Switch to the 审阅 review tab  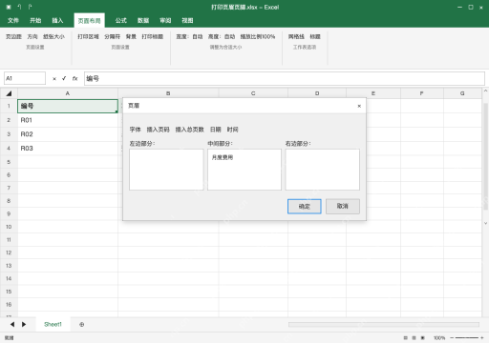pos(165,20)
